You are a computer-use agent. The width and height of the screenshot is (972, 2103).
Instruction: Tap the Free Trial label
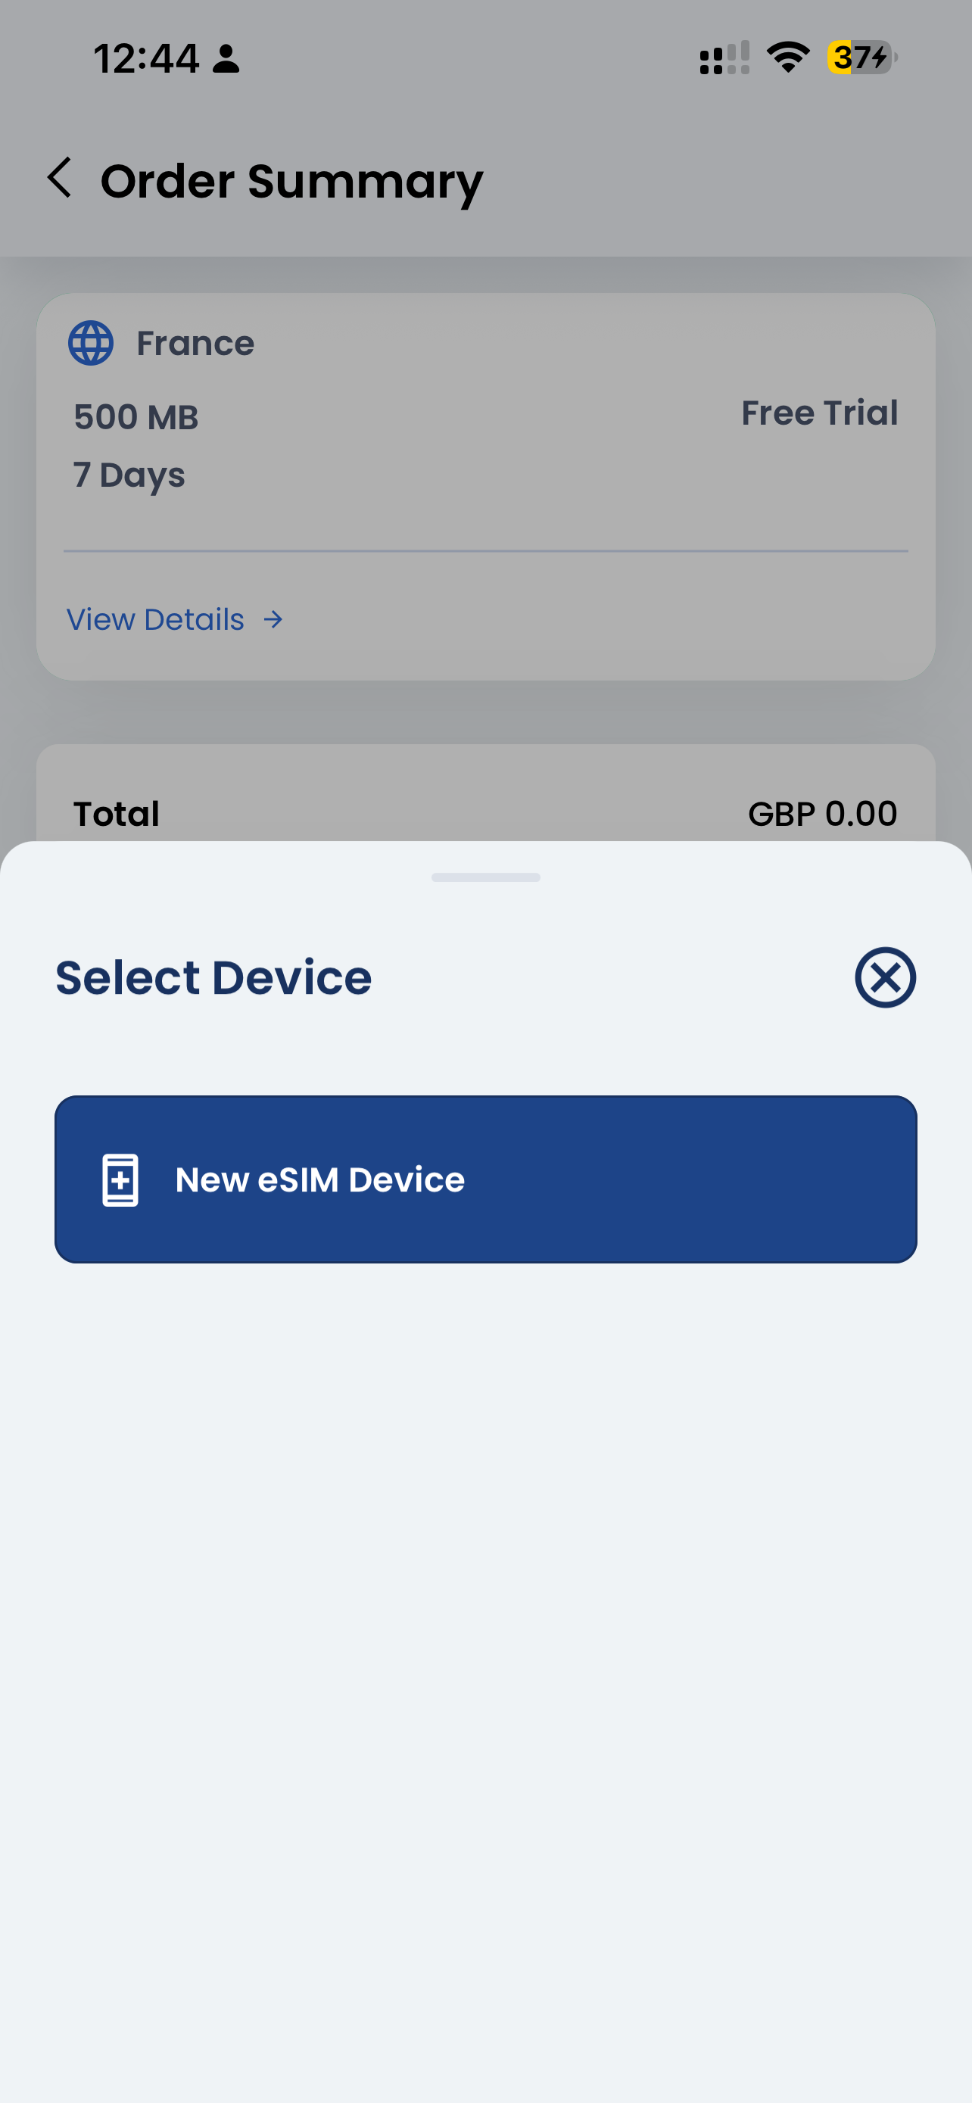pyautogui.click(x=819, y=413)
